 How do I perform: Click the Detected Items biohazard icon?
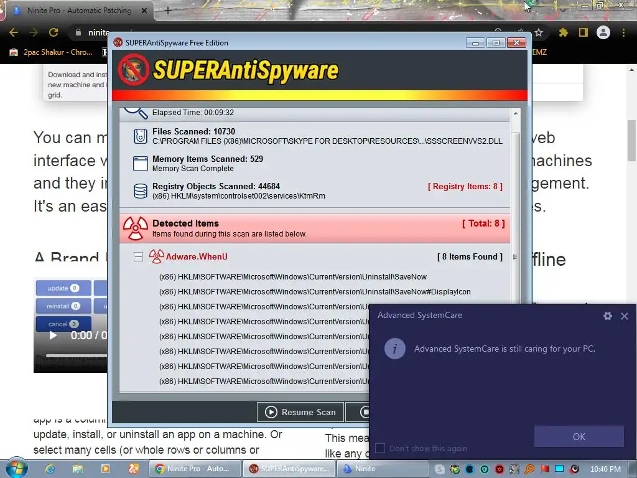pyautogui.click(x=135, y=228)
